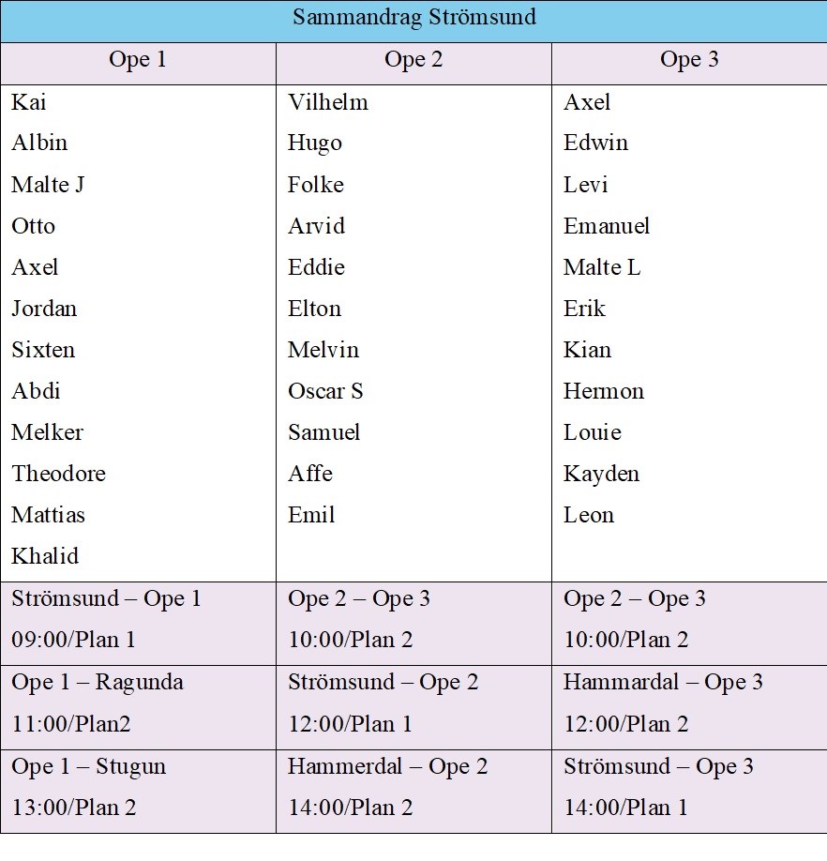The width and height of the screenshot is (827, 861).
Task: Click the name Kai in the list
Action: point(29,102)
